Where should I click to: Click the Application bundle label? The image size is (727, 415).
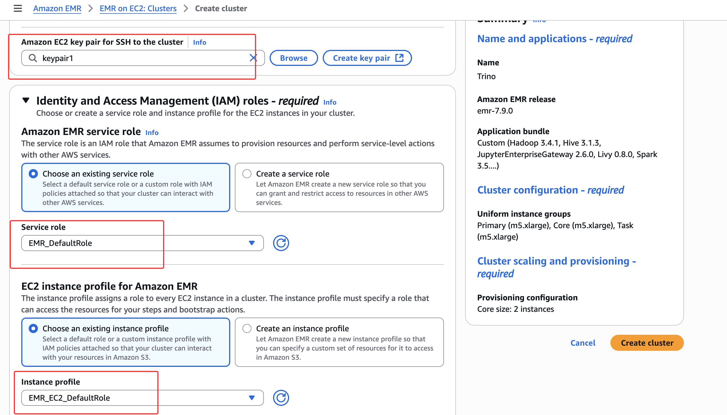tap(513, 131)
